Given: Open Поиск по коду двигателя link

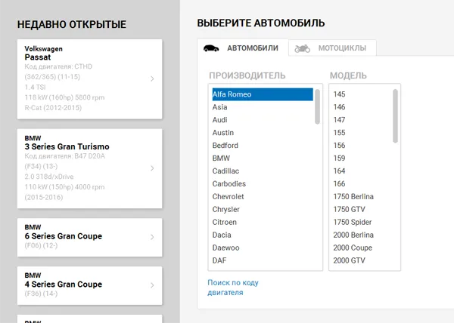Looking at the screenshot, I should click(232, 287).
